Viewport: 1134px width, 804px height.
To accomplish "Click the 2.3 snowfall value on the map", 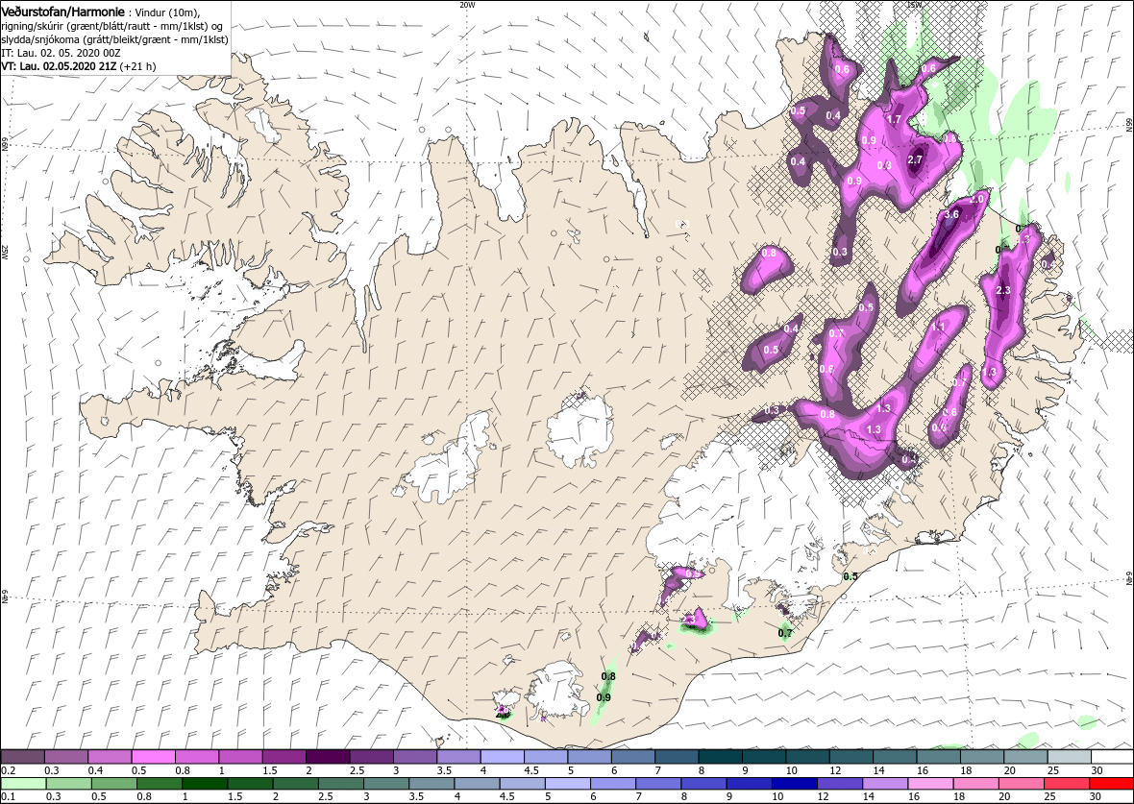I will click(x=1003, y=290).
